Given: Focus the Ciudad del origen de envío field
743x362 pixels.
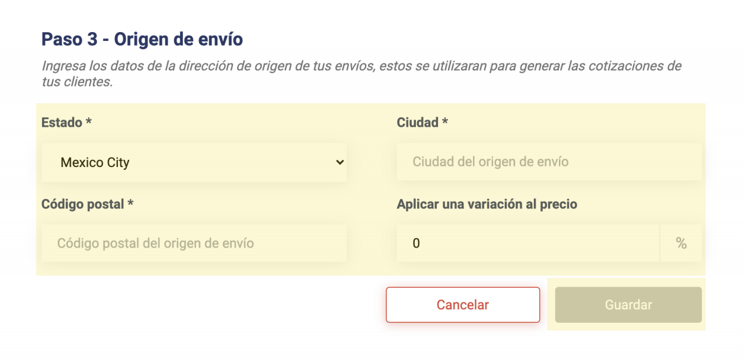Looking at the screenshot, I should (x=549, y=162).
